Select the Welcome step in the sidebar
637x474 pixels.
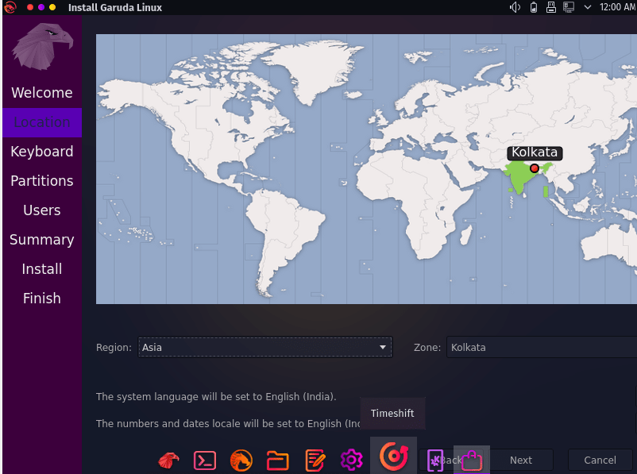click(42, 93)
